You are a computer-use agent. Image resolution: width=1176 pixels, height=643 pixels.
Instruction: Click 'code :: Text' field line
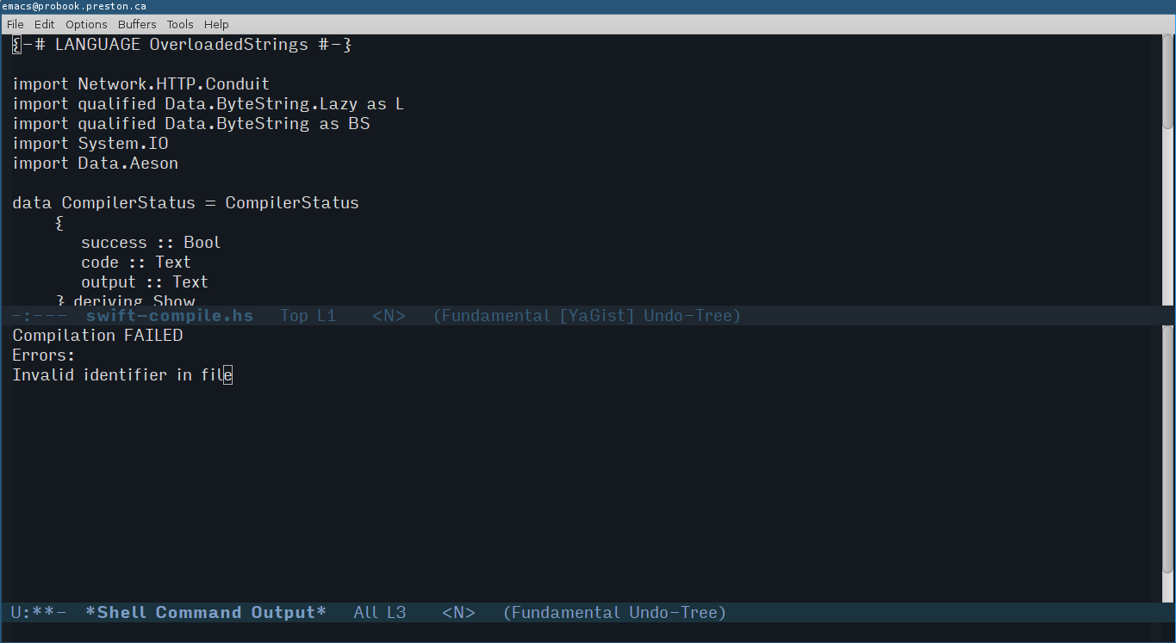[136, 263]
